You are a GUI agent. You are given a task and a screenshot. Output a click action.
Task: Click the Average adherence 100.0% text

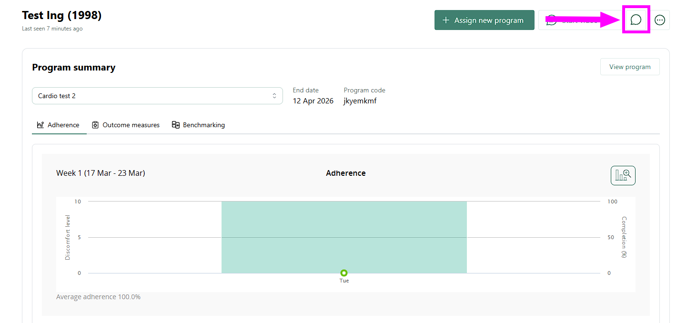coord(98,297)
